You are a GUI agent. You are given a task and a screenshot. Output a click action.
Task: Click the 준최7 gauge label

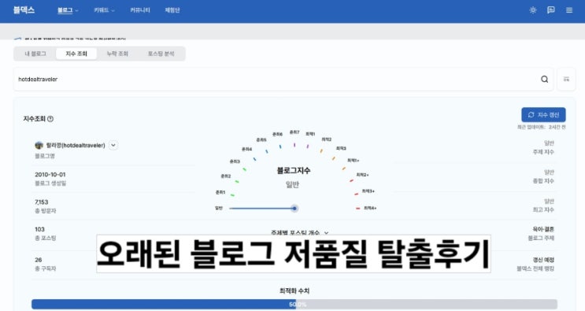click(294, 132)
